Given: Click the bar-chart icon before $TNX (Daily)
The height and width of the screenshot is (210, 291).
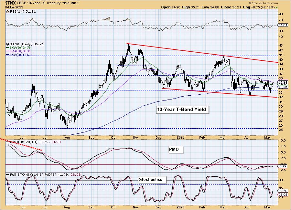Looking at the screenshot, I should coord(8,44).
